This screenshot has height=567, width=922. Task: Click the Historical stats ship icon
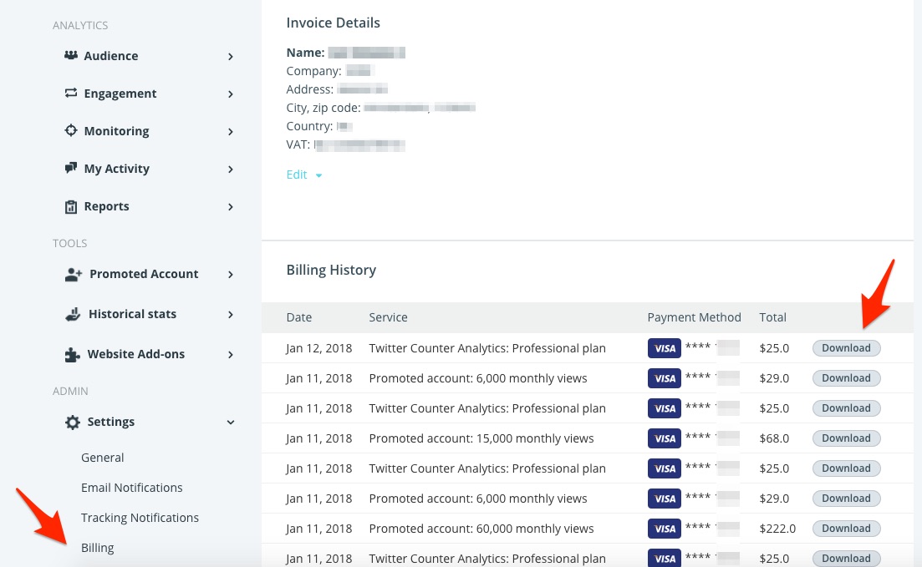tap(74, 314)
